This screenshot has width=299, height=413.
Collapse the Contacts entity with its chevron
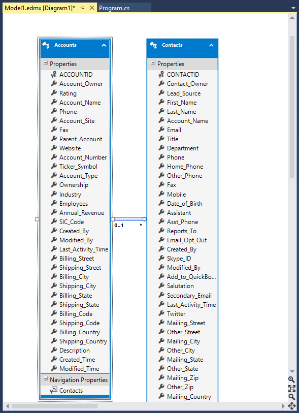[211, 45]
